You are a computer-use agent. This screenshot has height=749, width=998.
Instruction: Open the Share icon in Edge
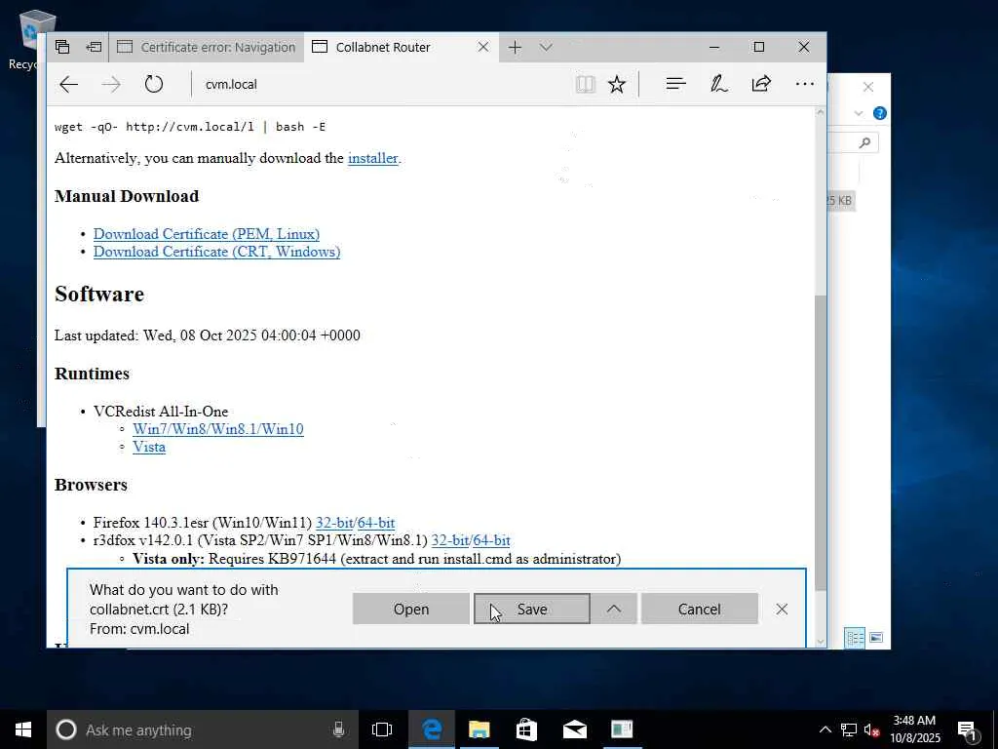click(x=761, y=84)
